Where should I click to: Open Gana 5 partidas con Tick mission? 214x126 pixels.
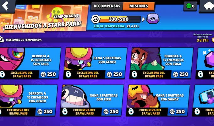tap(92, 100)
